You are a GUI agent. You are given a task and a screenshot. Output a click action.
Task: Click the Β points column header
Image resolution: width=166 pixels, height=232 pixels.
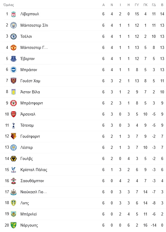tap(162, 5)
